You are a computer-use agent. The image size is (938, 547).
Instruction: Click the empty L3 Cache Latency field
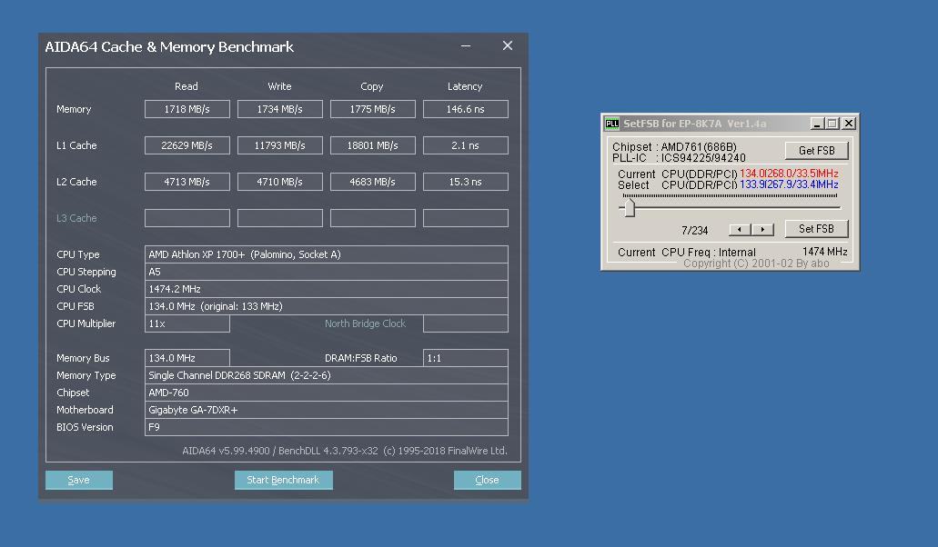click(466, 218)
